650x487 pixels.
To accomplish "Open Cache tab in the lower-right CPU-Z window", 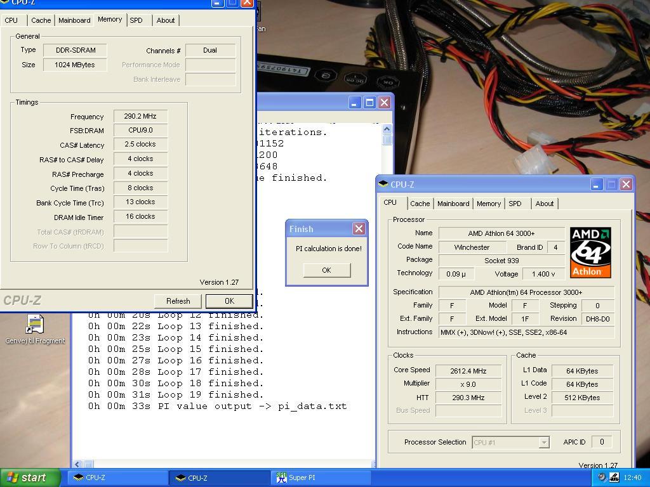I will click(420, 204).
